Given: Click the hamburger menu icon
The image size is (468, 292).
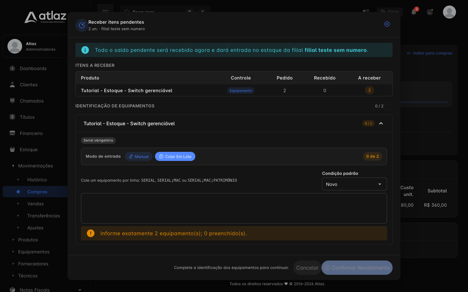Looking at the screenshot, I should pos(105,11).
